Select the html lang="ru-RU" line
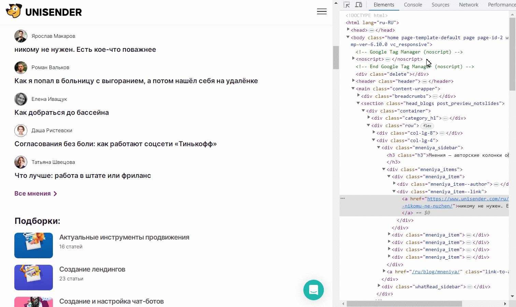The width and height of the screenshot is (516, 307). 372,22
